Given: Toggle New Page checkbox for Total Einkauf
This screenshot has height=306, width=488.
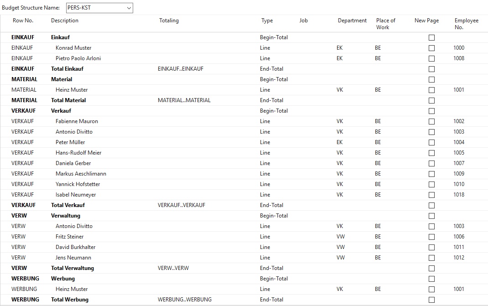Looking at the screenshot, I should pyautogui.click(x=431, y=69).
